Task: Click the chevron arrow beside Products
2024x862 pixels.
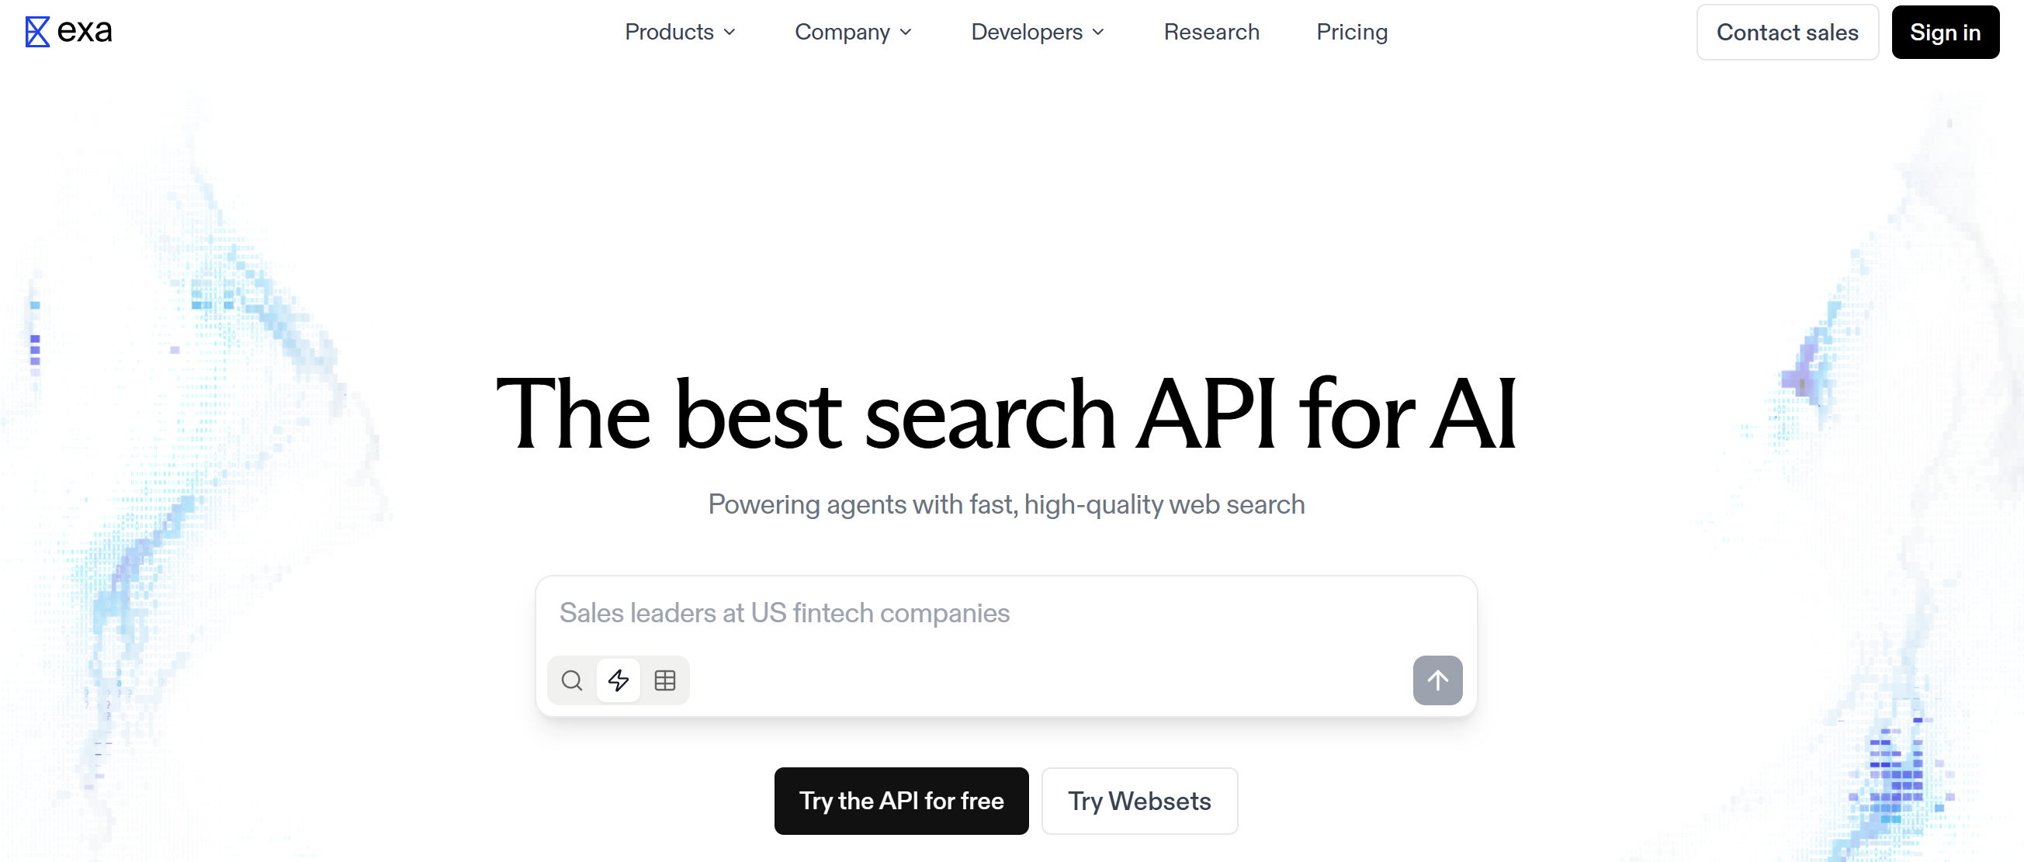Action: (730, 33)
